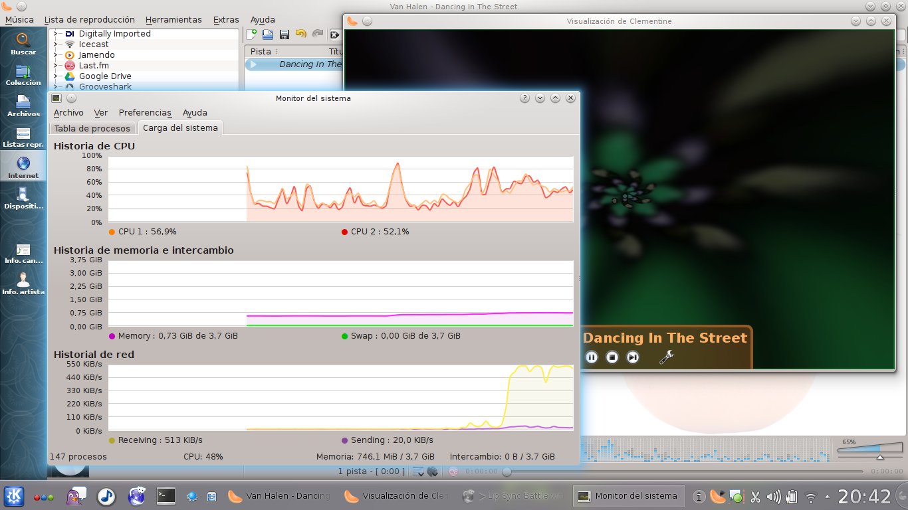Open the Buscar search panel in Clementine sidebar
Image resolution: width=908 pixels, height=510 pixels.
click(23, 44)
